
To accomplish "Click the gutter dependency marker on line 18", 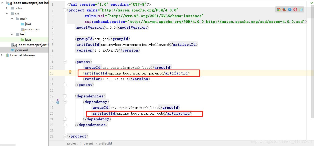I will (x=58, y=101).
